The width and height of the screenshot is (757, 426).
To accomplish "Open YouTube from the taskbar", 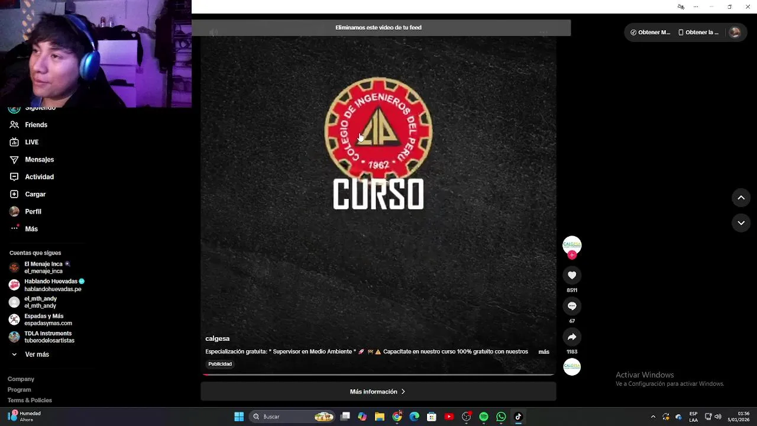I will coord(449,417).
